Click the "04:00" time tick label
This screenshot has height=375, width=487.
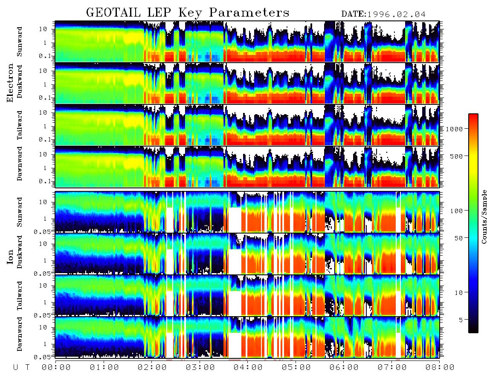248,368
